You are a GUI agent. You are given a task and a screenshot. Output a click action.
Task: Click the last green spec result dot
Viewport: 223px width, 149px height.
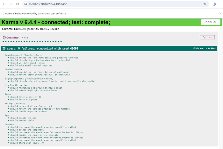tap(61, 42)
